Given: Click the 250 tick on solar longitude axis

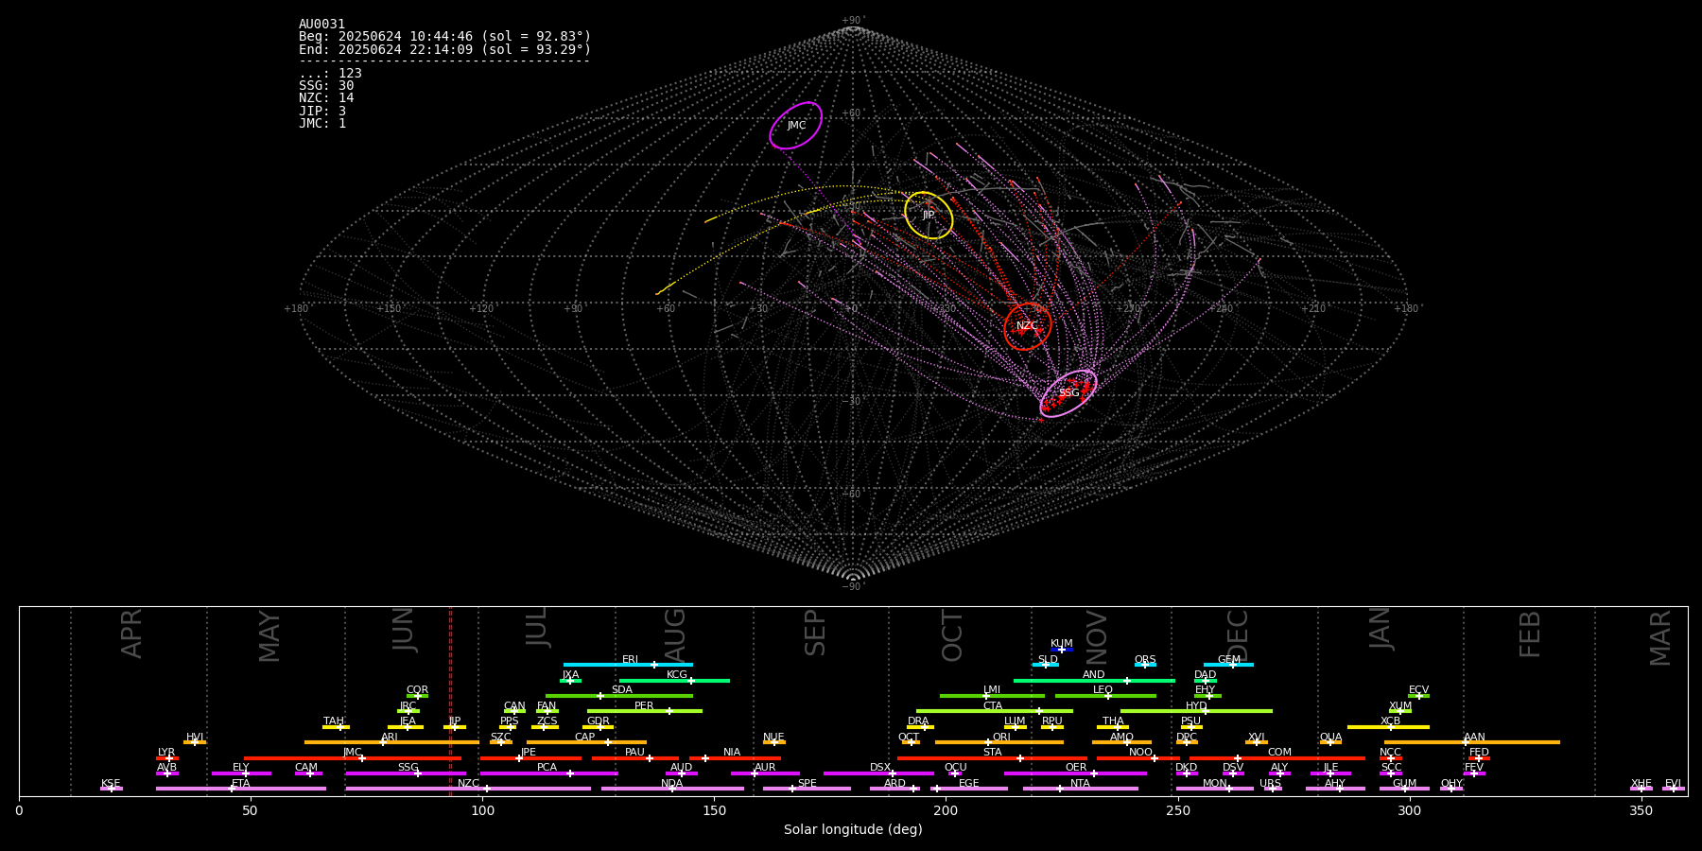Looking at the screenshot, I should coord(1177,810).
